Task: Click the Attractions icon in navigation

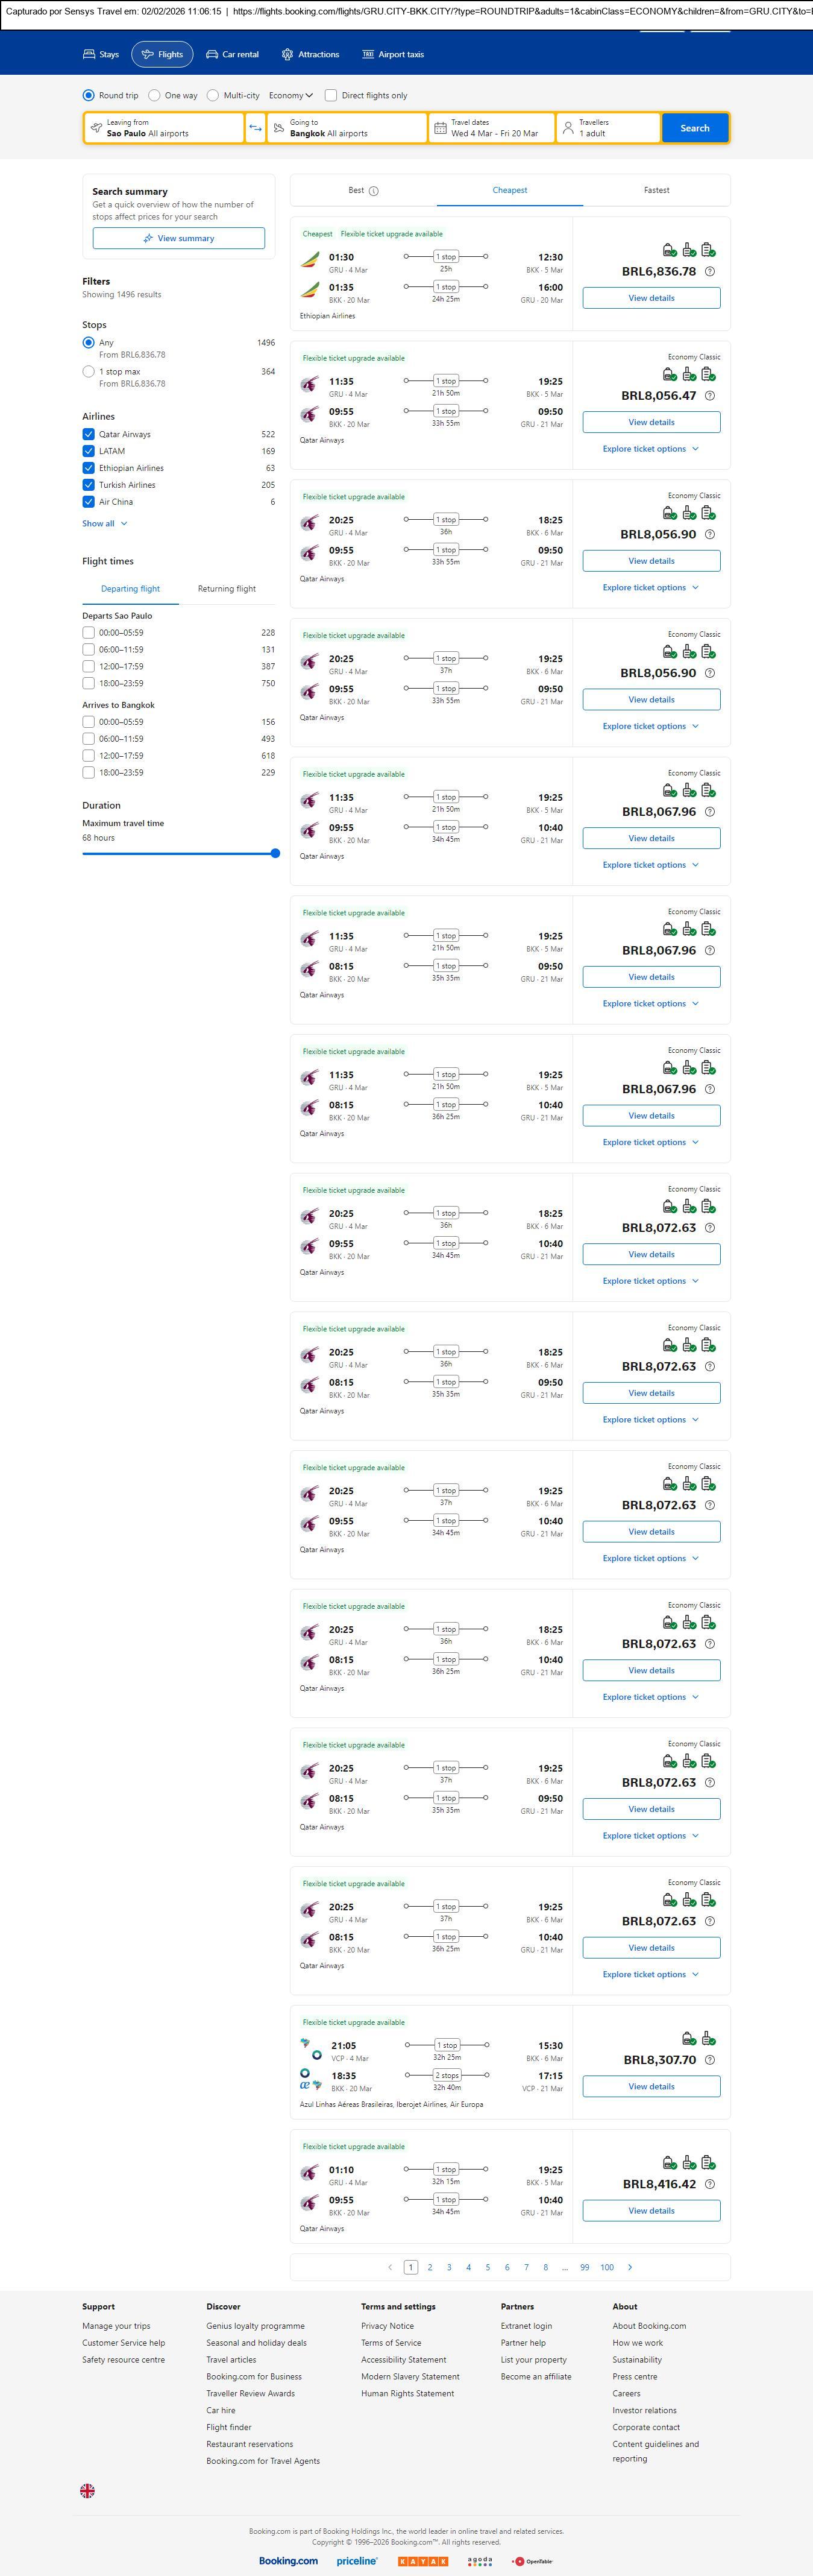Action: point(287,55)
